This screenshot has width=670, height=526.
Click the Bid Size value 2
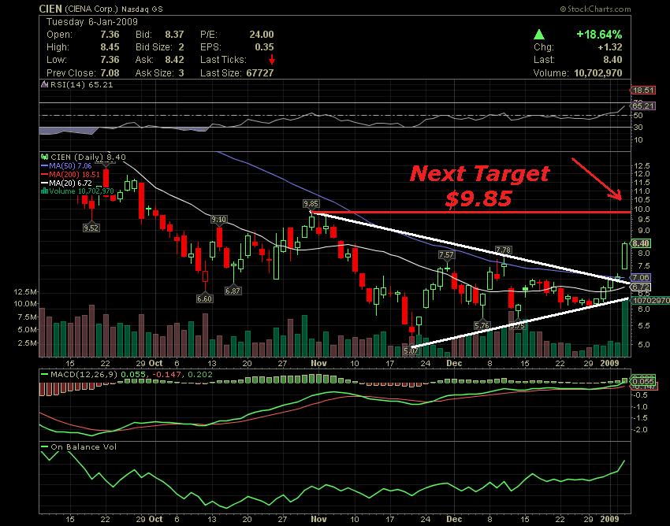click(x=181, y=47)
